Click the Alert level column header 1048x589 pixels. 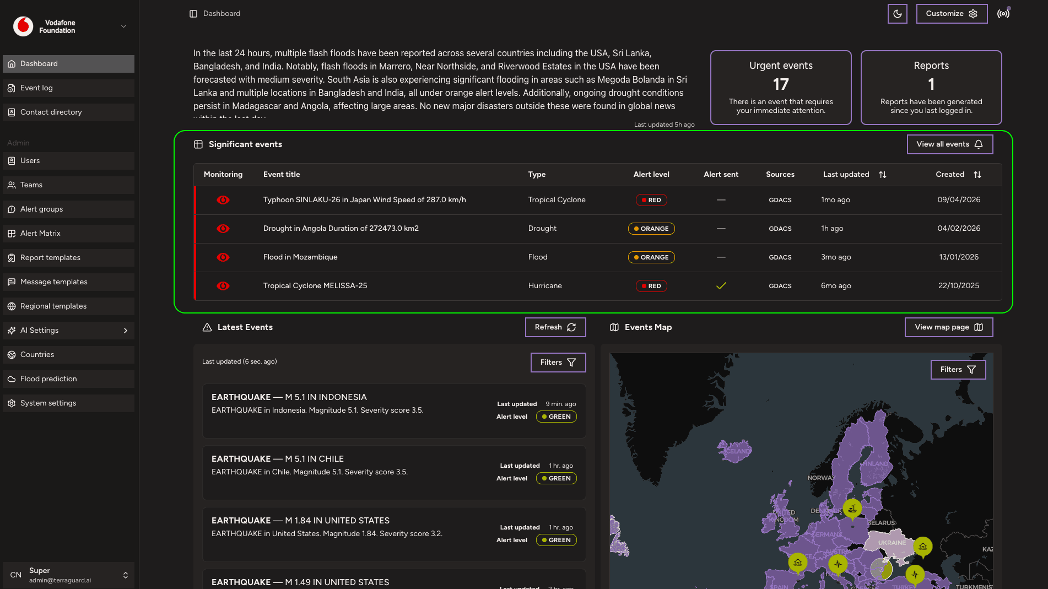pyautogui.click(x=651, y=175)
